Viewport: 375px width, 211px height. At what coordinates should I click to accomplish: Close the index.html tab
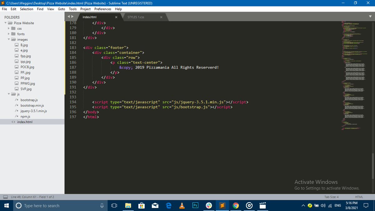[x=116, y=17]
